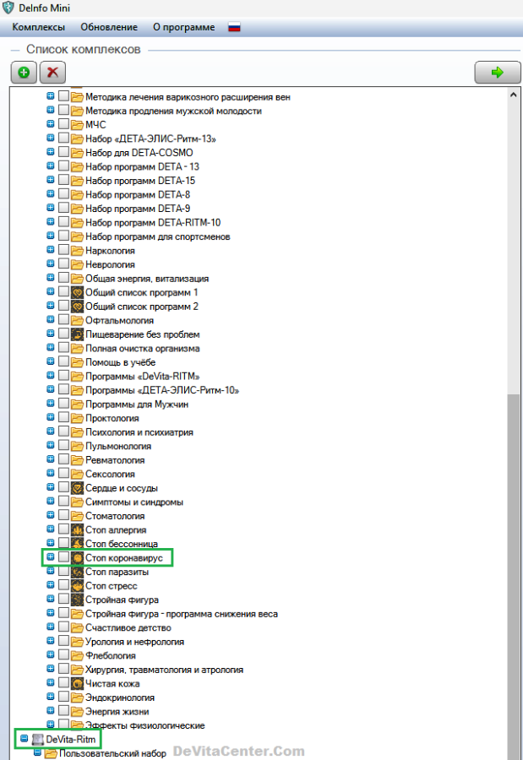Click the Стройная фигура program icon

[x=77, y=600]
